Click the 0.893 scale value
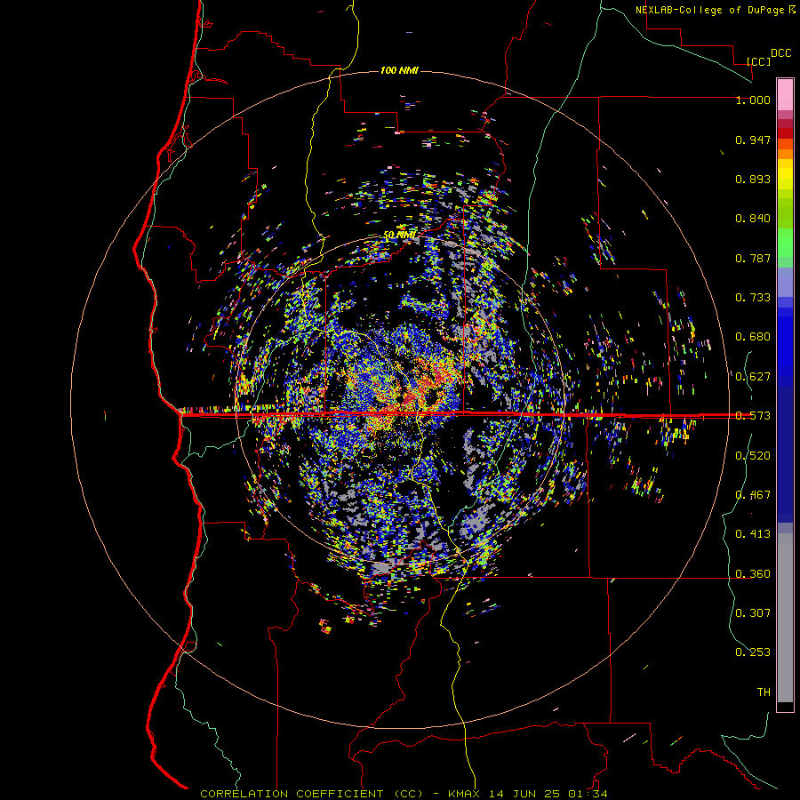Image resolution: width=800 pixels, height=800 pixels. (x=753, y=179)
